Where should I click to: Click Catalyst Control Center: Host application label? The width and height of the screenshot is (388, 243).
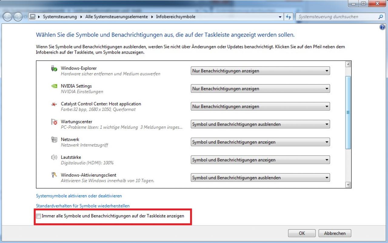[x=101, y=104]
